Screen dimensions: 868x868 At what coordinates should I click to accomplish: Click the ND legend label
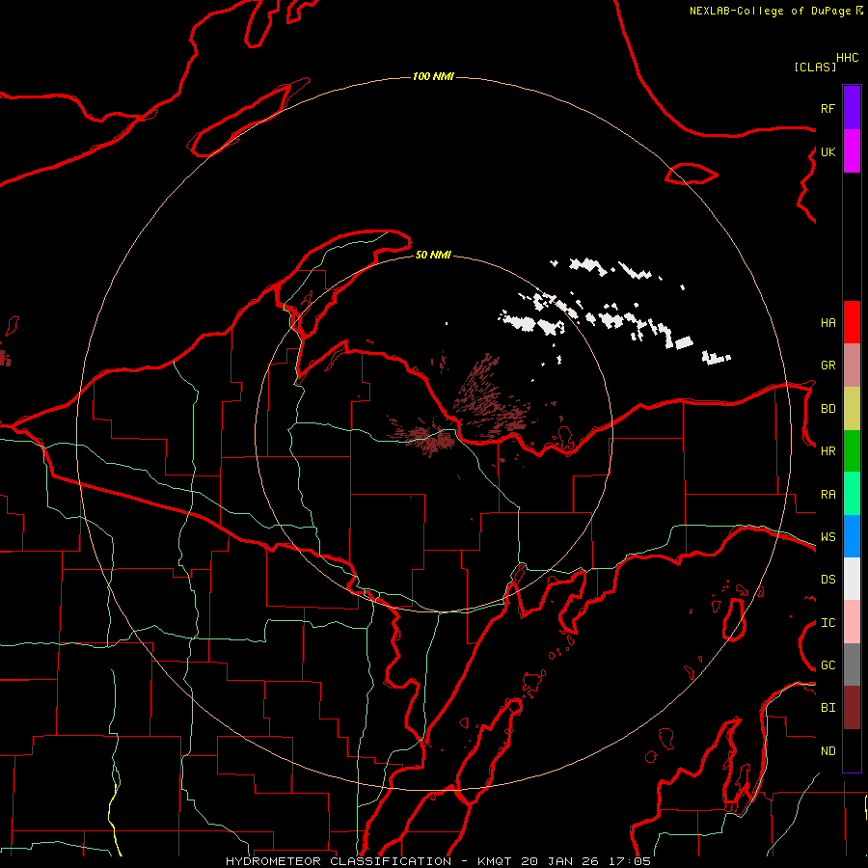coord(828,751)
